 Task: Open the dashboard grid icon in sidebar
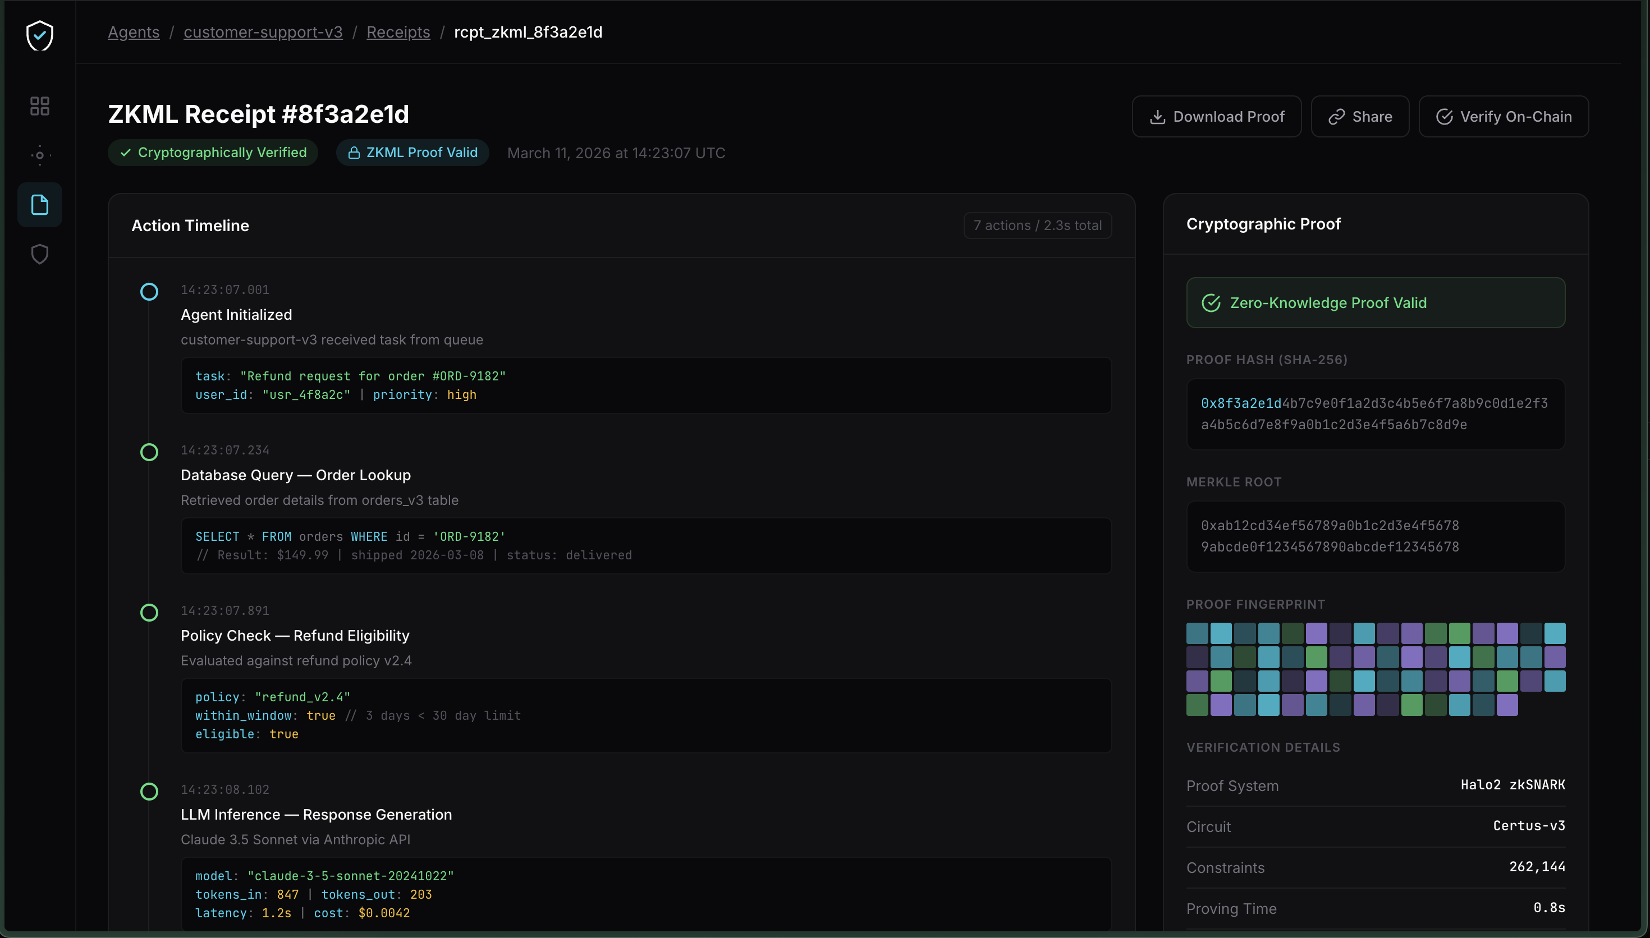click(39, 105)
